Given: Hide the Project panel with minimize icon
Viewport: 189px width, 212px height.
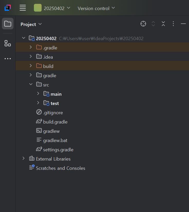Looking at the screenshot, I should [183, 24].
